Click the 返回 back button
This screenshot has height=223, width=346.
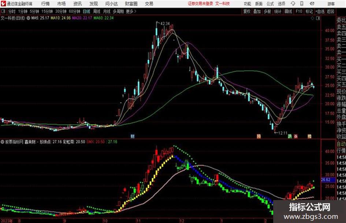(330, 11)
